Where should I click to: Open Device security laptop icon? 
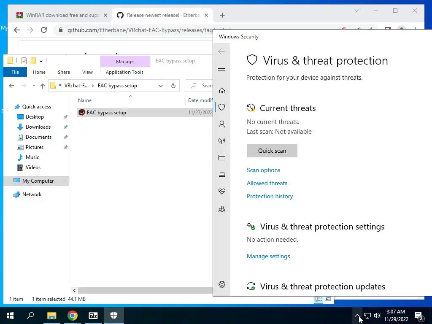(x=222, y=175)
